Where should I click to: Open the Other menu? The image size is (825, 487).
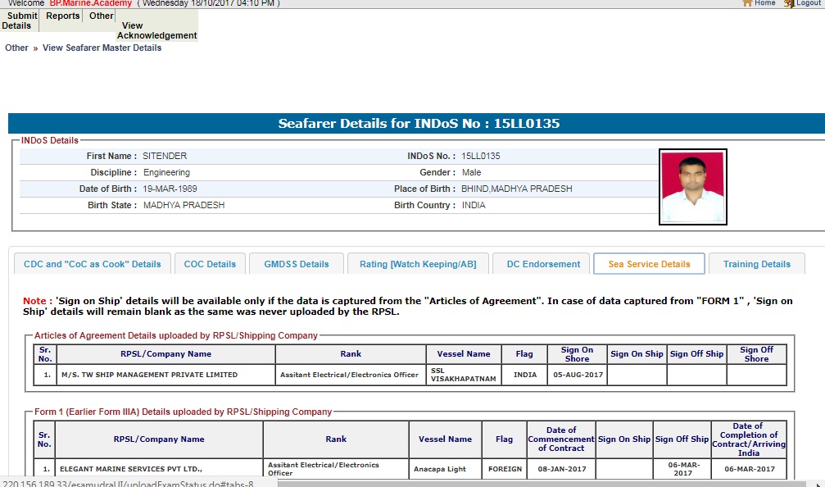[102, 16]
